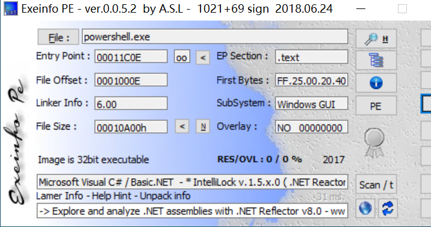Screen dimensions: 431x227
Task: Select the File Size value 00010A00h
Action: click(131, 127)
